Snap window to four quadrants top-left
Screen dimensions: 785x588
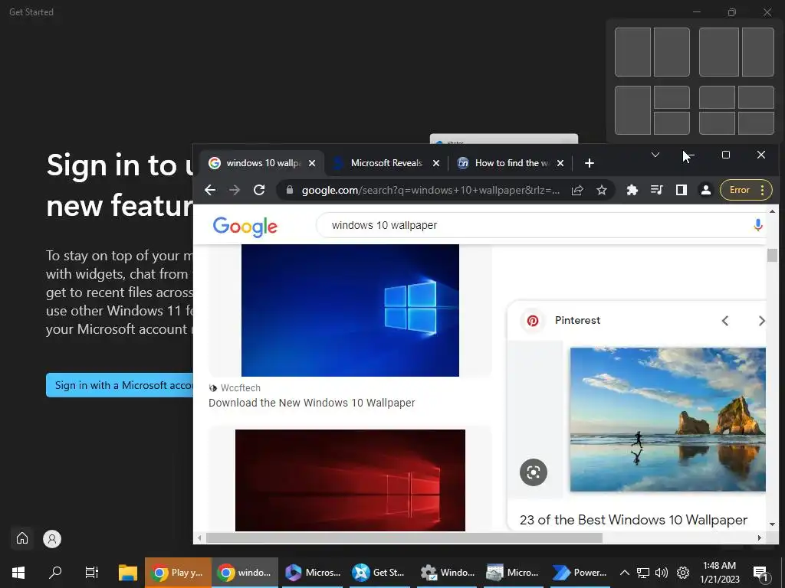[x=717, y=97]
